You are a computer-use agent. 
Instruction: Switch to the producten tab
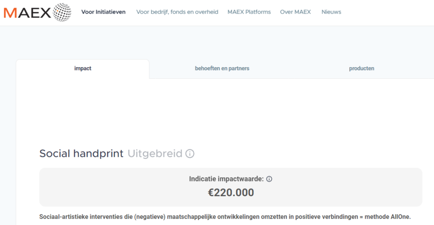(362, 69)
